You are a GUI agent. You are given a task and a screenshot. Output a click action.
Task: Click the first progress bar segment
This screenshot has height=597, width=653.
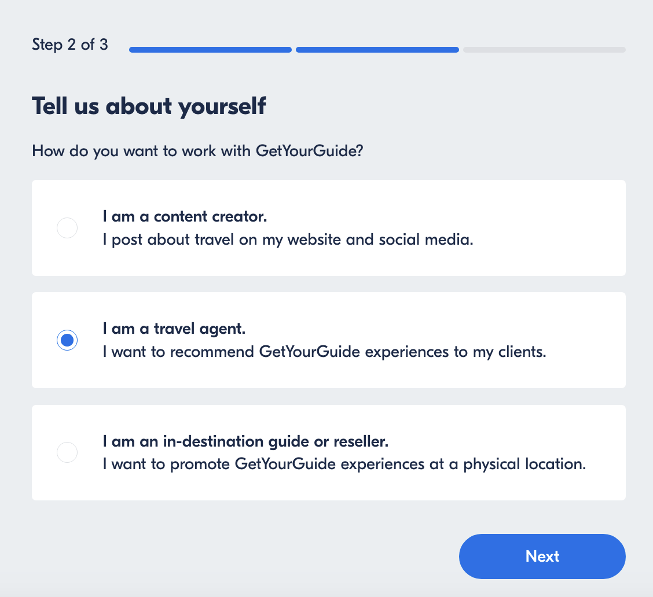click(x=210, y=50)
